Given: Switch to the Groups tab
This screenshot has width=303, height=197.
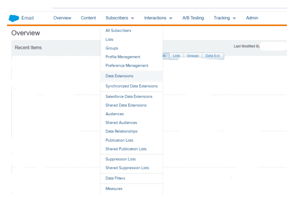Looking at the screenshot, I should pos(193,56).
